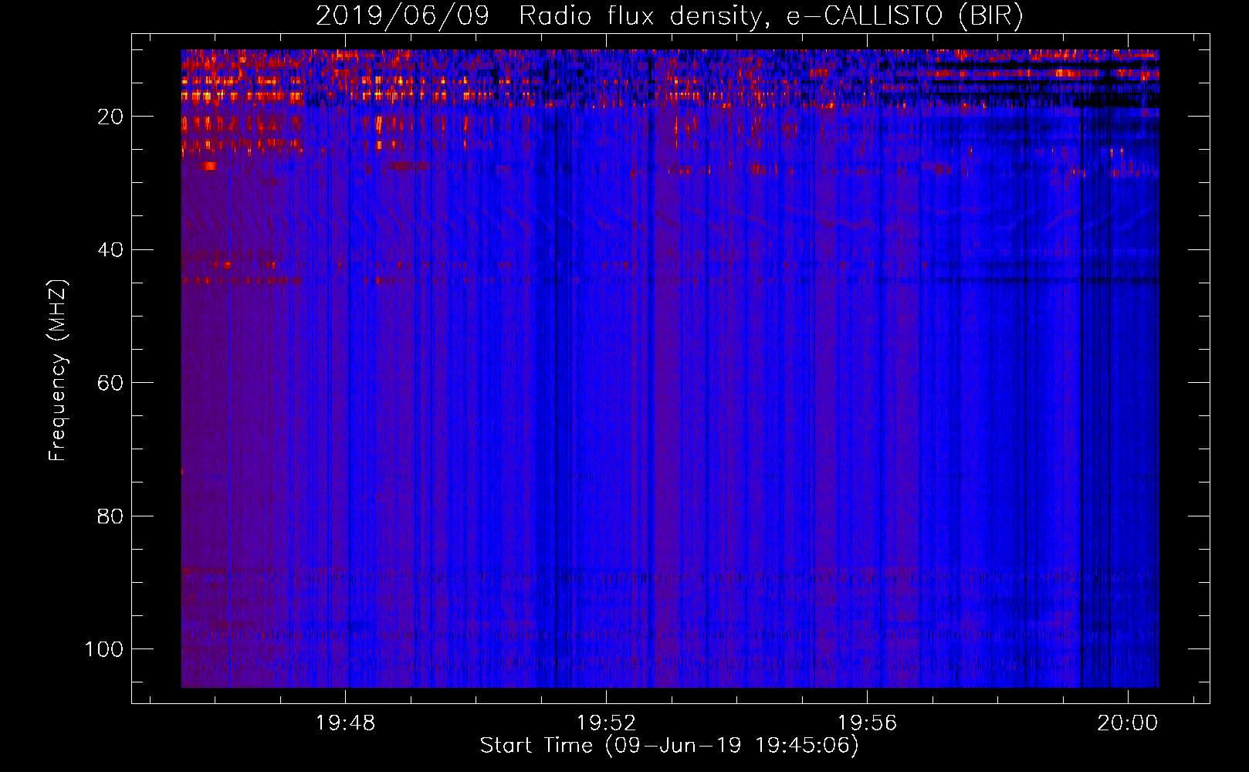Image resolution: width=1249 pixels, height=772 pixels.
Task: Click the '19:52' time axis label
Action: (607, 723)
